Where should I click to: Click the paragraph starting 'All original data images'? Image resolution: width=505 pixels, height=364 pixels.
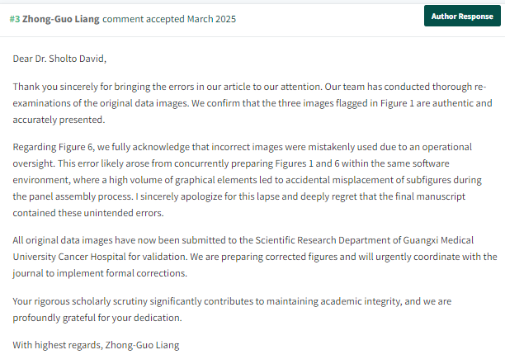click(255, 257)
